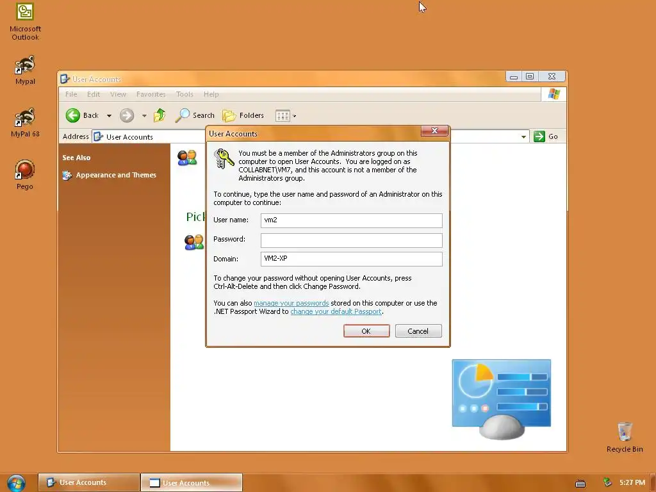The image size is (656, 492).
Task: Click the keyboard icon in system tray
Action: [580, 483]
